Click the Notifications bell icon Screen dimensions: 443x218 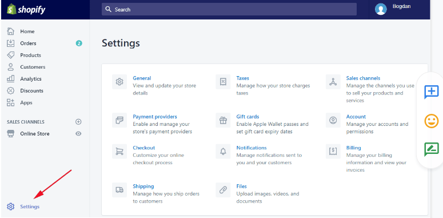223,152
